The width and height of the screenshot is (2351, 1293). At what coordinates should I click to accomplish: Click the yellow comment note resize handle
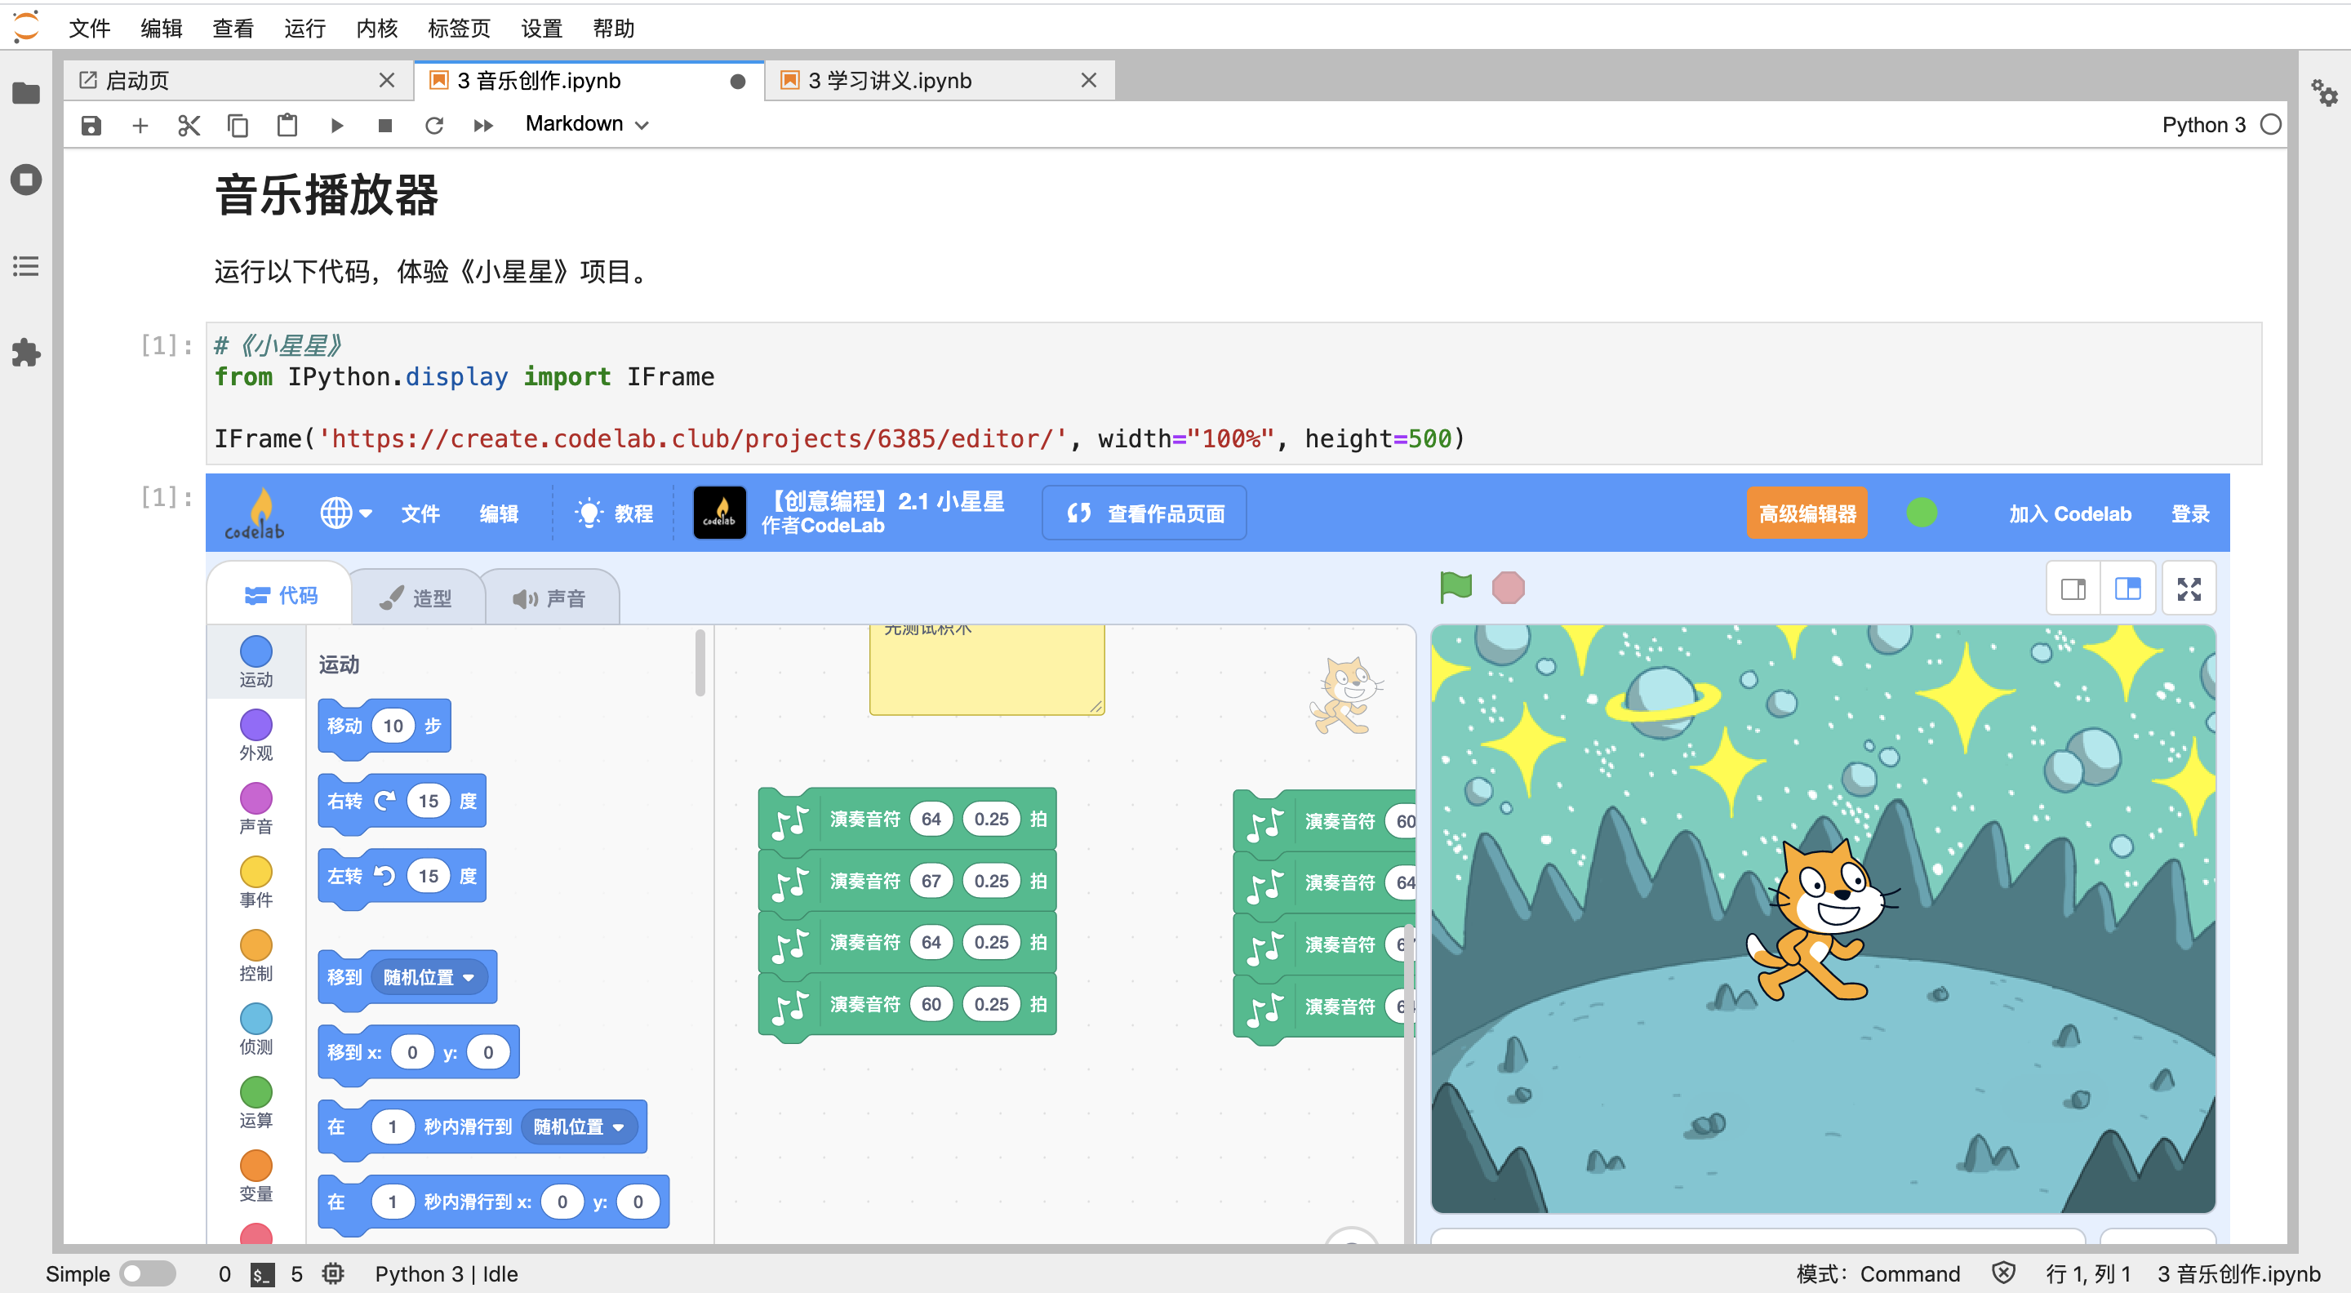coord(1096,705)
